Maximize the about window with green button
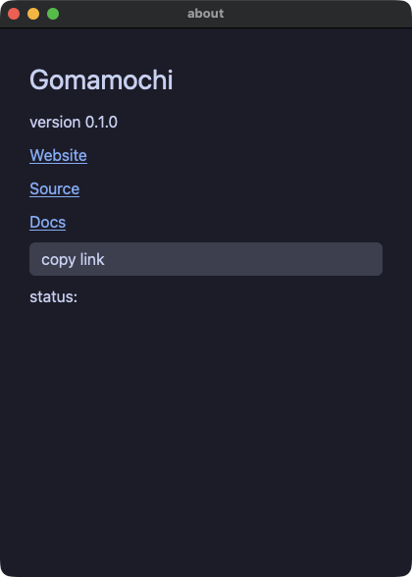Viewport: 412px width, 577px height. [53, 14]
